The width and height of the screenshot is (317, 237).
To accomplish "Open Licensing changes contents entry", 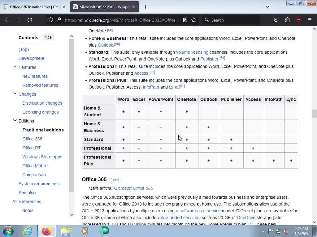I will (x=41, y=112).
